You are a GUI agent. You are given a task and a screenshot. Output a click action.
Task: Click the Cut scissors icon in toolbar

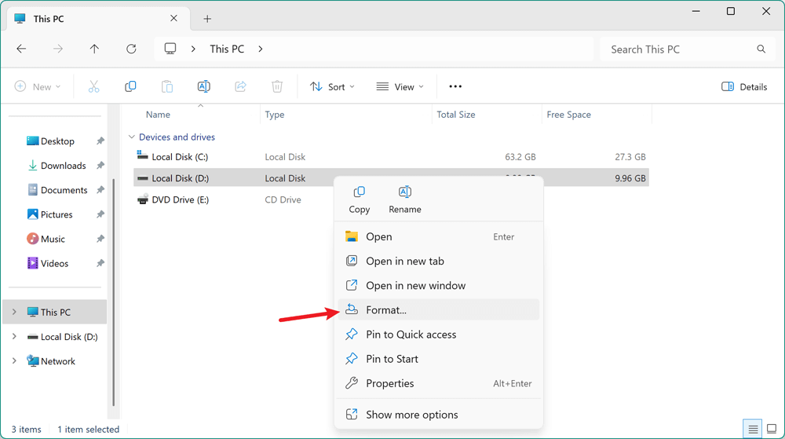click(93, 86)
